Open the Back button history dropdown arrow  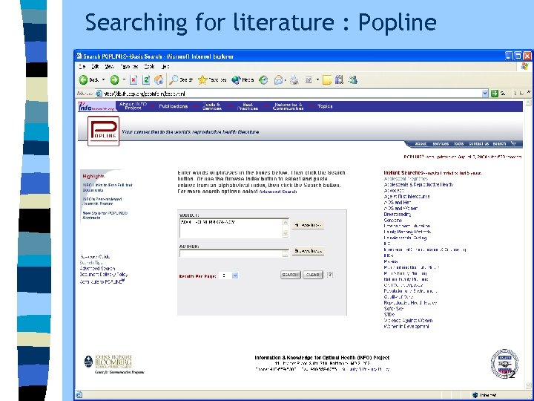[x=104, y=79]
